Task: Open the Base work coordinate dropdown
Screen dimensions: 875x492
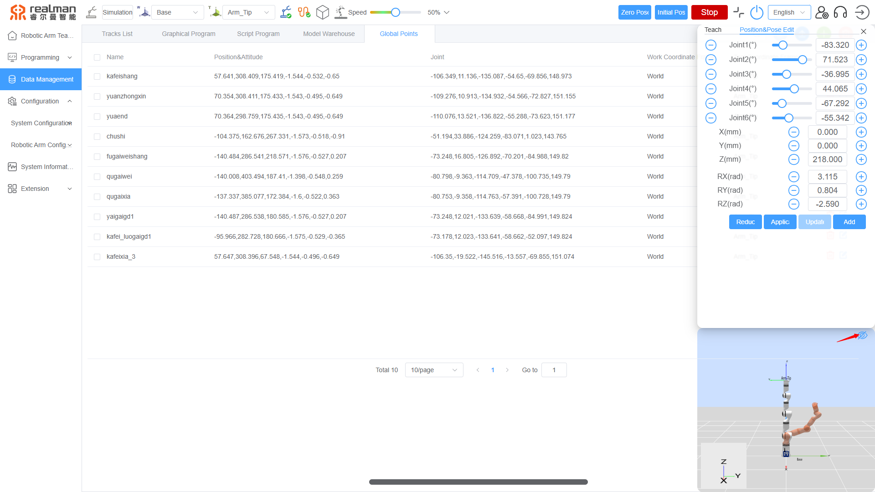Action: pyautogui.click(x=177, y=12)
